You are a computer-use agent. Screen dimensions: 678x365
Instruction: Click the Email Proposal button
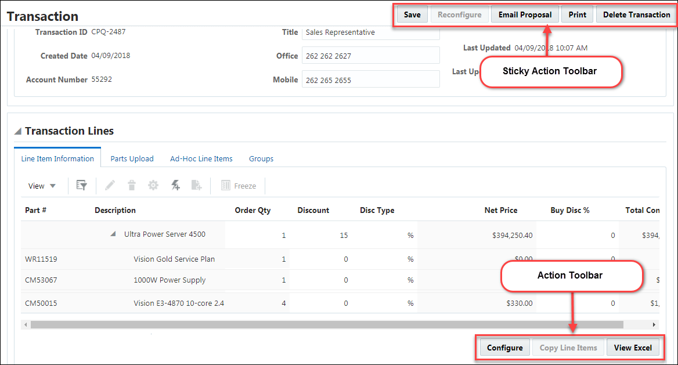[x=524, y=14]
